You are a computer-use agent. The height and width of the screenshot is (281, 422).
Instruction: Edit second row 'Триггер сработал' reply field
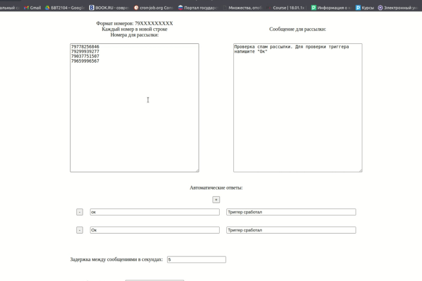291,230
